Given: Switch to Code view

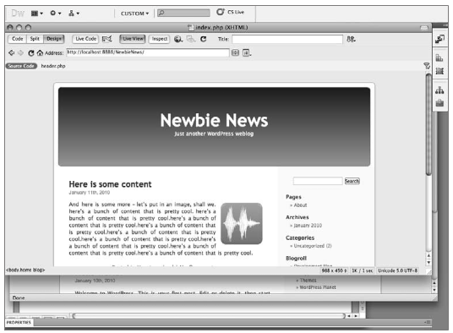Looking at the screenshot, I should (x=18, y=39).
